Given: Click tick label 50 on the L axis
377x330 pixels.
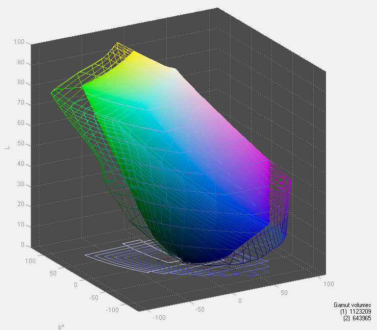Looking at the screenshot, I should (x=21, y=143).
